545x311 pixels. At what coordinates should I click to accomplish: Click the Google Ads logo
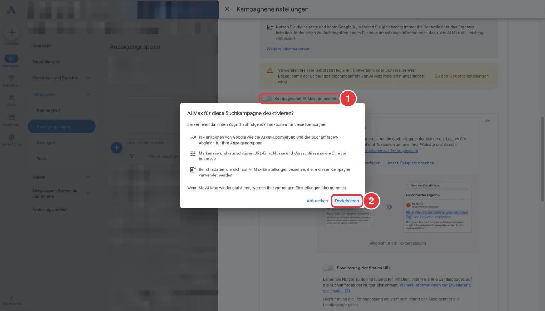11,10
